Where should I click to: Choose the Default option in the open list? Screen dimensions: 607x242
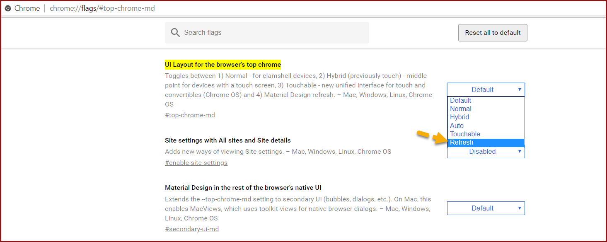pos(461,101)
